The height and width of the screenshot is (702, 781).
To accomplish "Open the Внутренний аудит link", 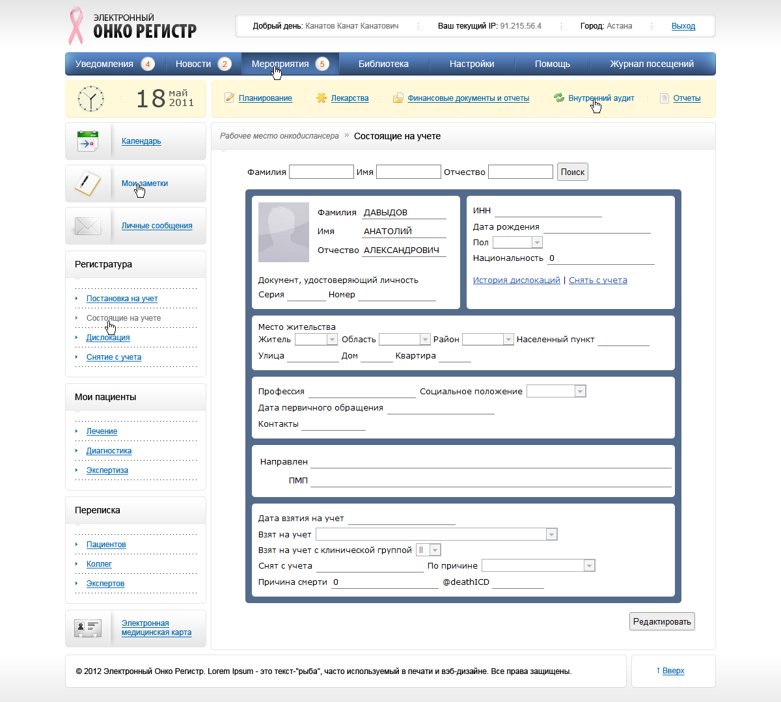I will 601,98.
